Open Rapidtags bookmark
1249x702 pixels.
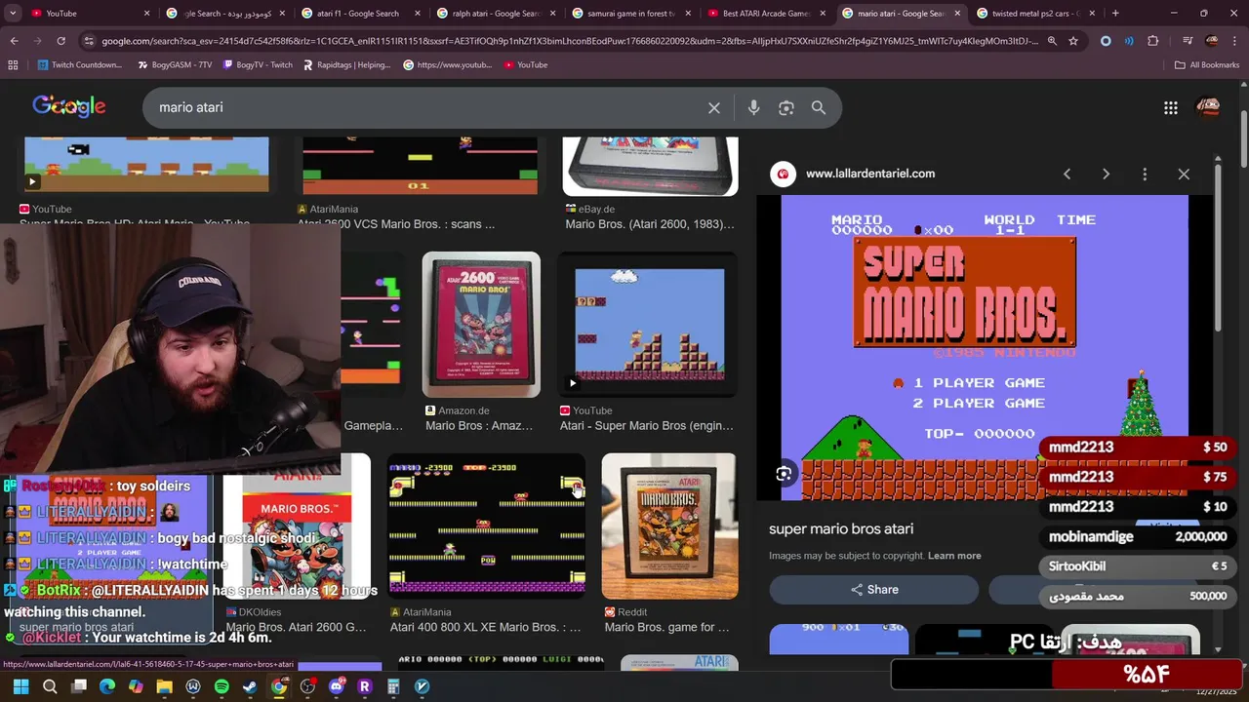tap(346, 65)
